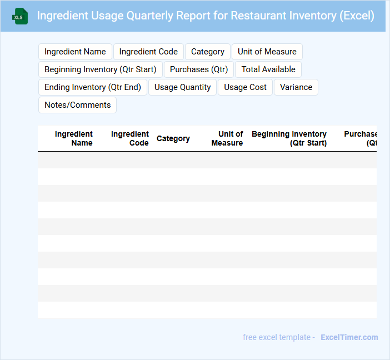The height and width of the screenshot is (360, 390).
Task: Click the Category tag chip
Action: point(207,52)
